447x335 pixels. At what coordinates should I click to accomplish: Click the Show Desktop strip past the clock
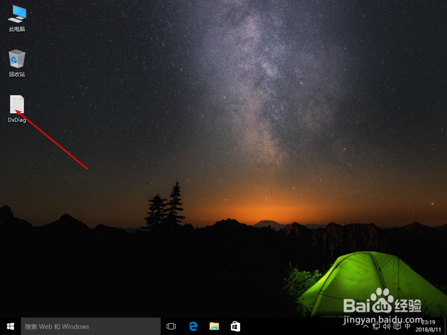pyautogui.click(x=446, y=327)
